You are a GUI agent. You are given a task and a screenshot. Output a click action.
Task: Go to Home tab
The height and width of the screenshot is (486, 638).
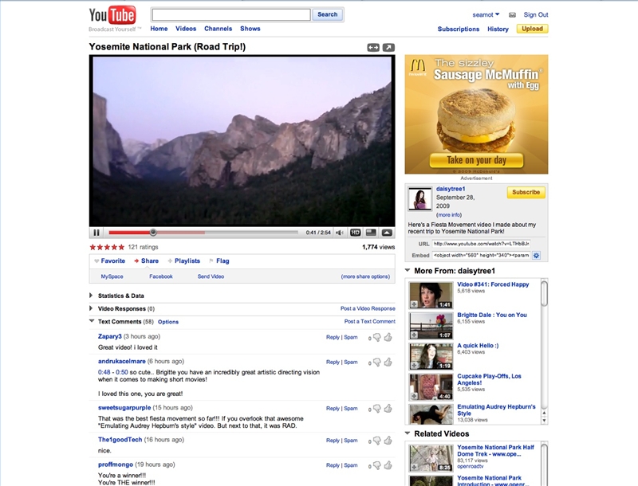159,29
